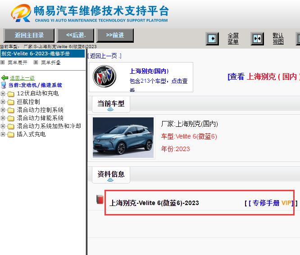Click the full-screen menu icon
Viewport: 300px width, 255px height.
(212, 39)
